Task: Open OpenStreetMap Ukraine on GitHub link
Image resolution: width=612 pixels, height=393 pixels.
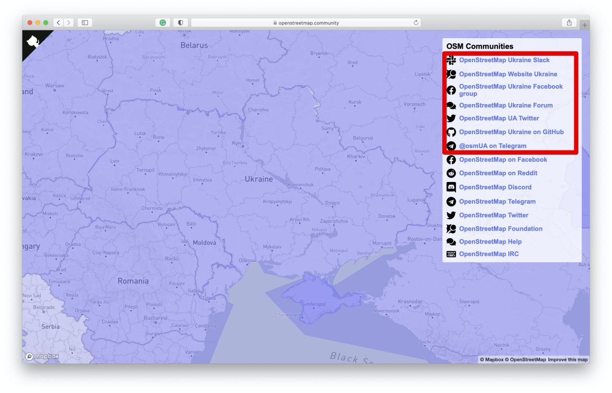Action: (x=512, y=132)
